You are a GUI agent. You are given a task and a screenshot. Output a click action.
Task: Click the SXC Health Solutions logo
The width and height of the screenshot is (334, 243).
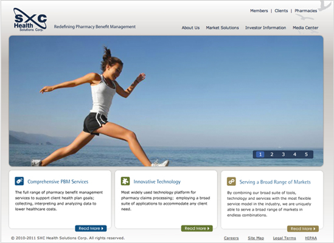(x=30, y=19)
